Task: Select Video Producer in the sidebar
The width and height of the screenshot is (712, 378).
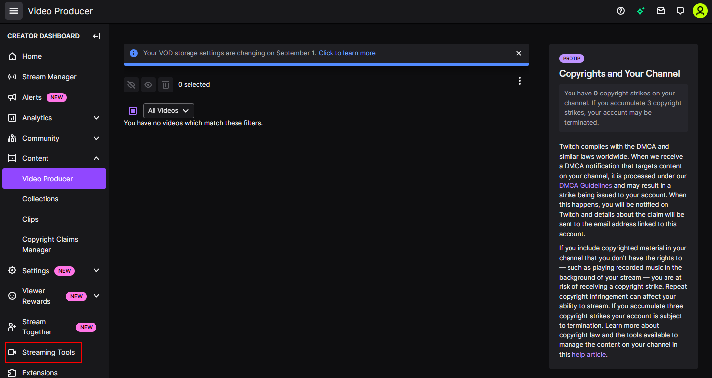Action: click(x=54, y=179)
